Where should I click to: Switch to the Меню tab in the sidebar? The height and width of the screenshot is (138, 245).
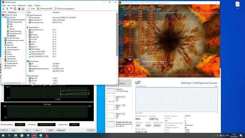[x=4, y=12]
